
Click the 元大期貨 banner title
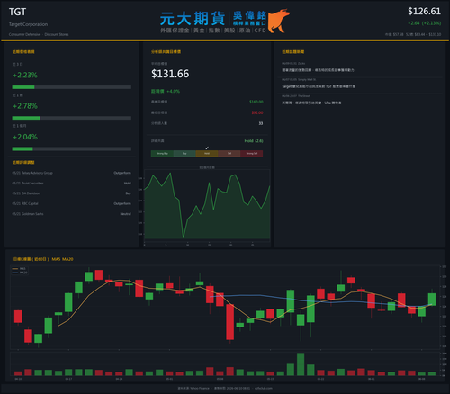[193, 19]
